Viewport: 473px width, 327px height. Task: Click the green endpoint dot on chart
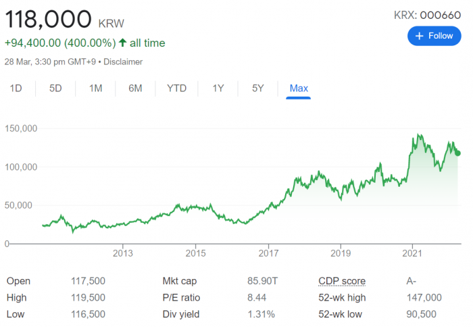(458, 153)
